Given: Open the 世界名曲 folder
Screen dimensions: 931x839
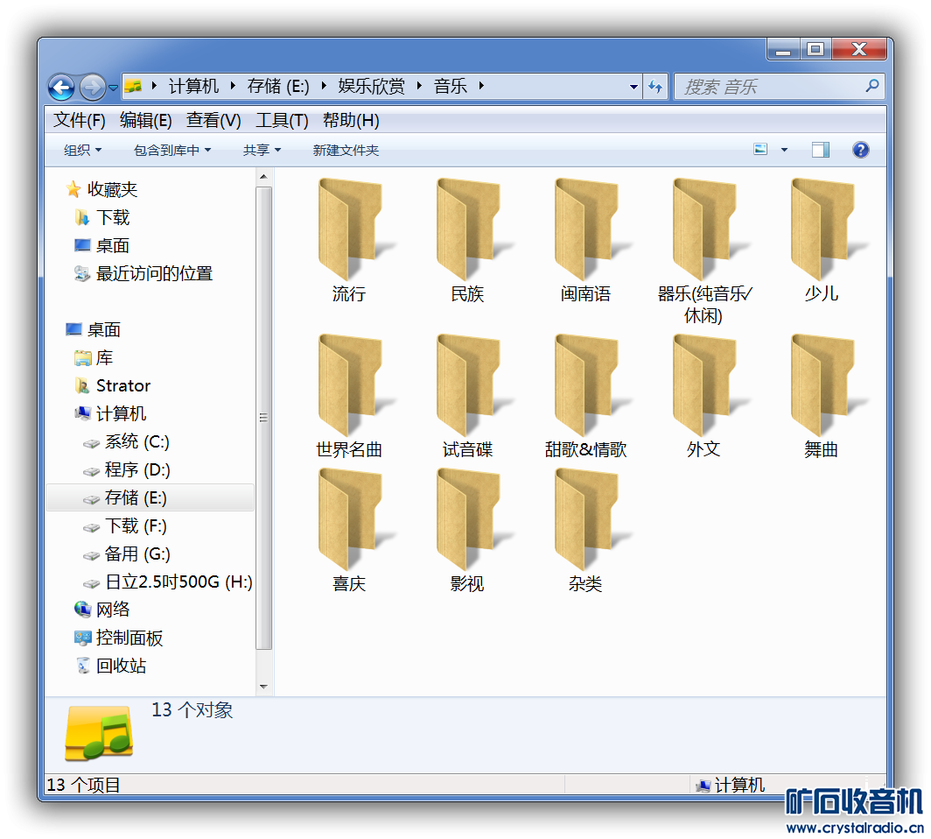Looking at the screenshot, I should click(349, 397).
